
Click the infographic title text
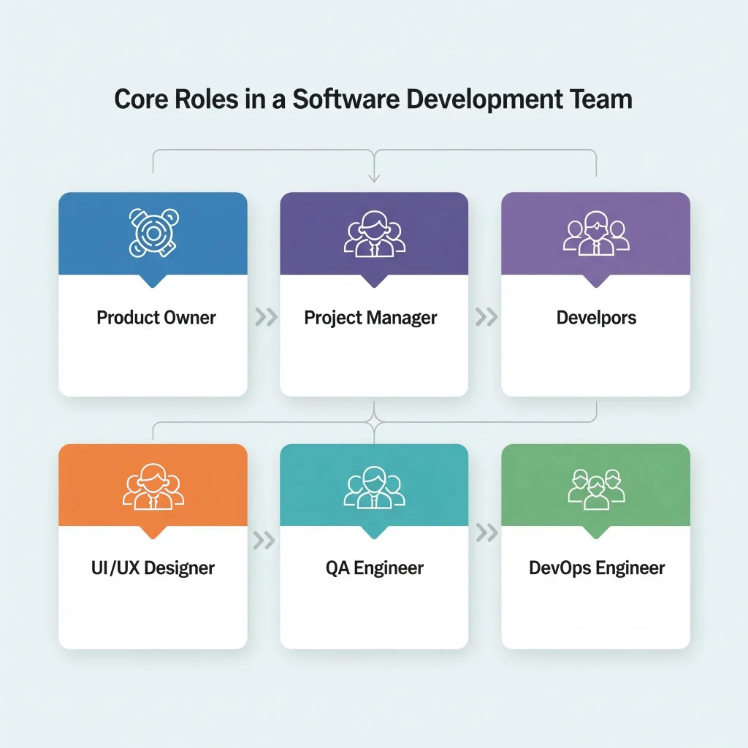click(373, 99)
